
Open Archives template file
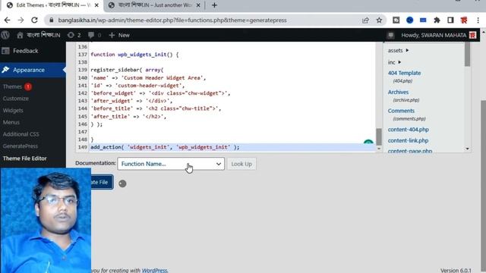click(398, 92)
